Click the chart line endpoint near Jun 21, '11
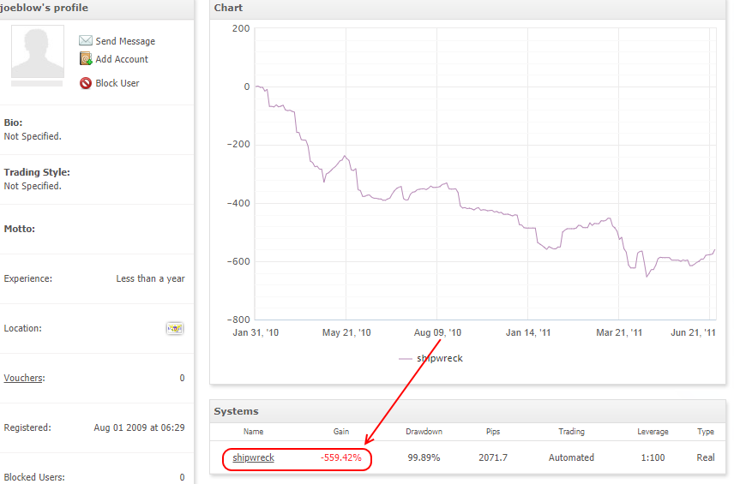734x484 pixels. [714, 250]
